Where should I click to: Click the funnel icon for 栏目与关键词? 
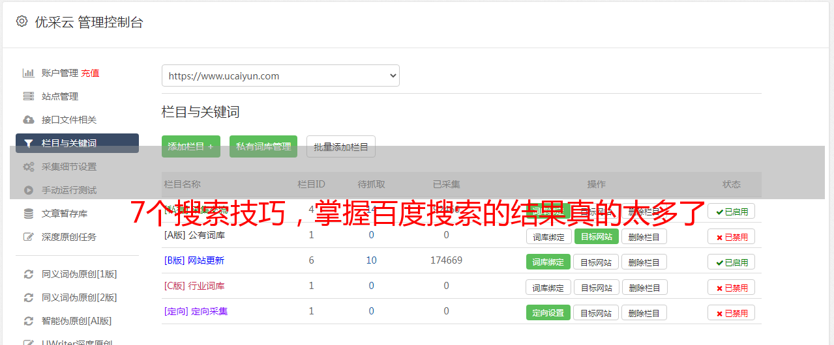28,143
